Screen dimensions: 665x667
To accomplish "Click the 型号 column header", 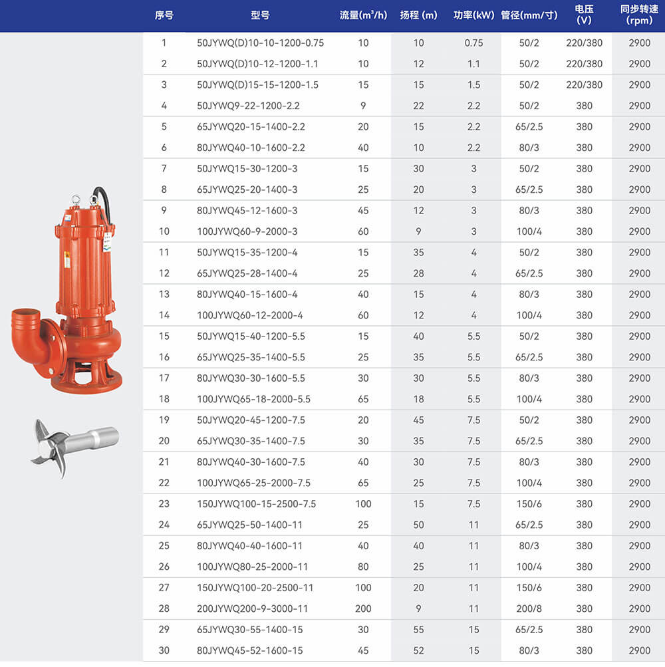I will click(260, 16).
